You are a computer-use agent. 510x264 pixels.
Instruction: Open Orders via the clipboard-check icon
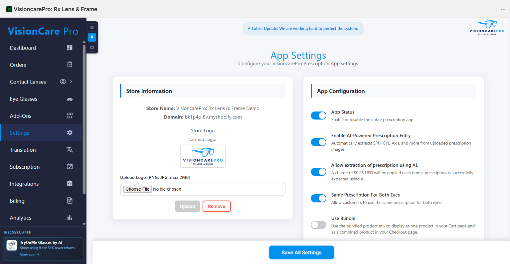coord(70,64)
